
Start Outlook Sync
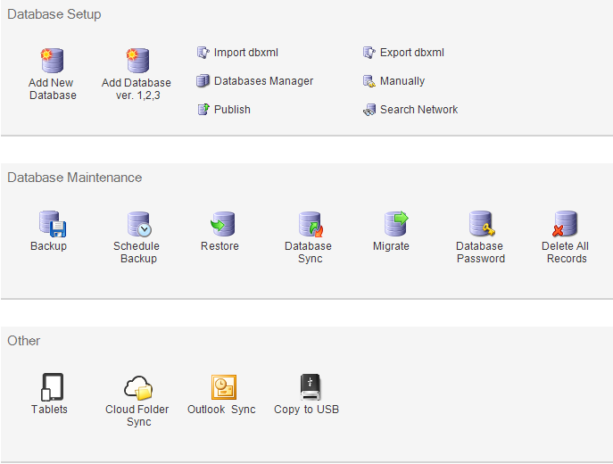tap(222, 387)
